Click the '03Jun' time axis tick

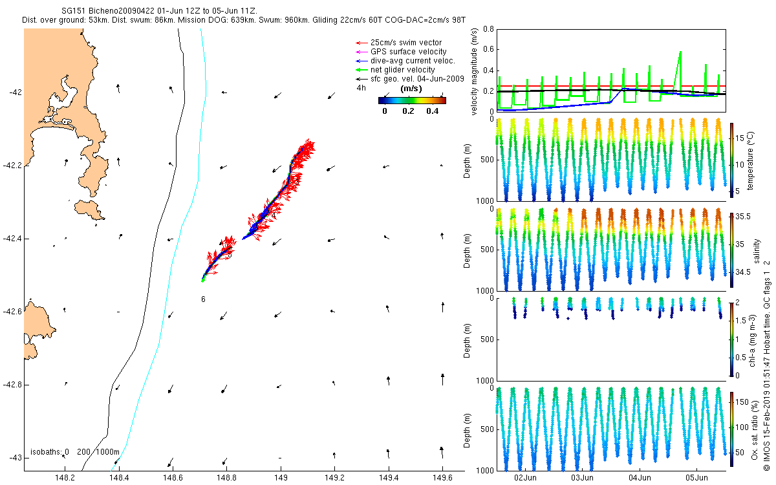click(583, 479)
